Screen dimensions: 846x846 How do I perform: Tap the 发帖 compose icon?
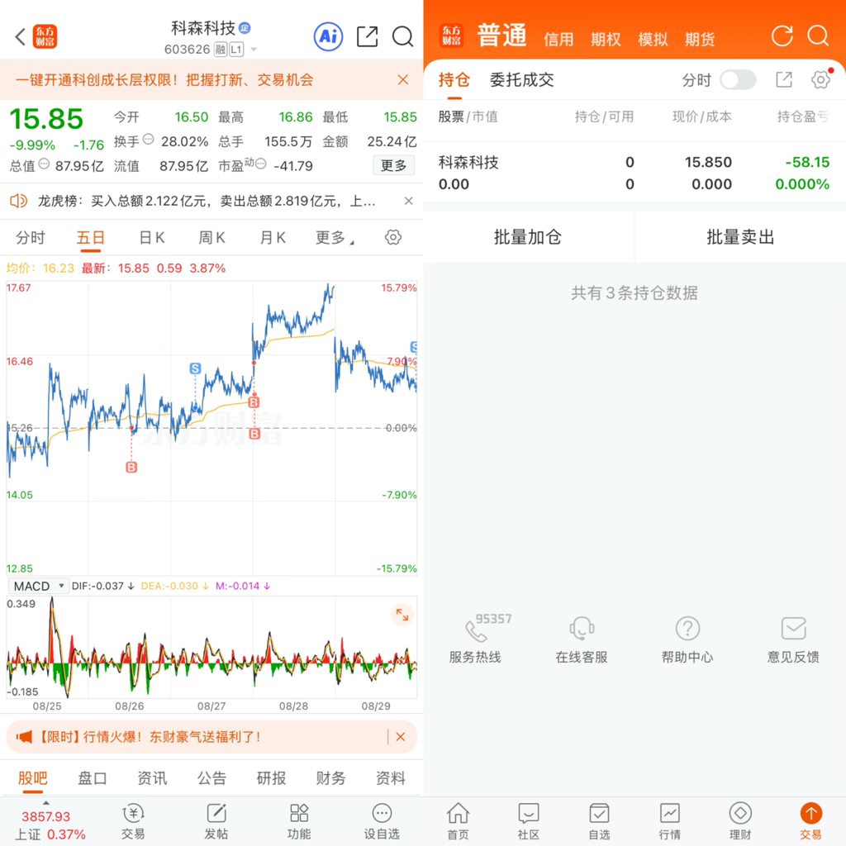216,822
